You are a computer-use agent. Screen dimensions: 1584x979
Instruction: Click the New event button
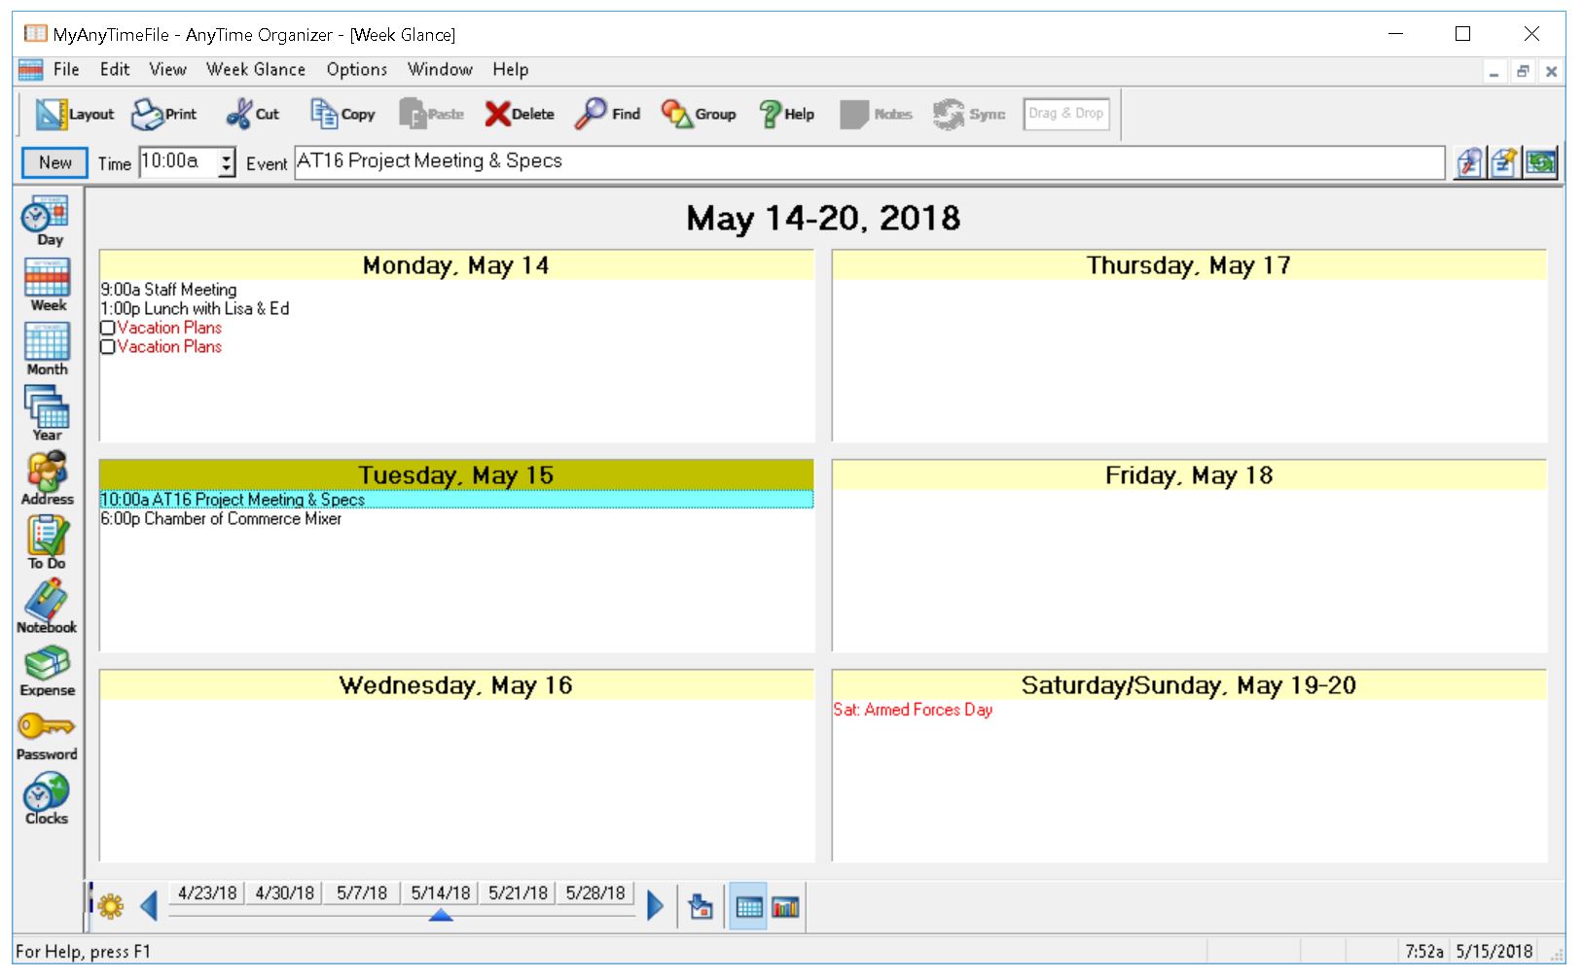(54, 162)
